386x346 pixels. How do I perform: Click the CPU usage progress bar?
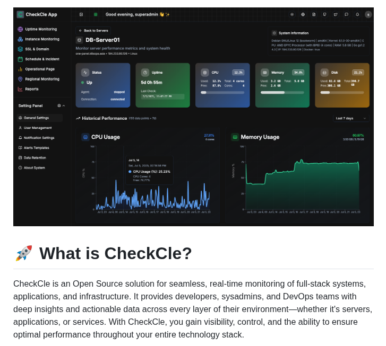pos(222,93)
